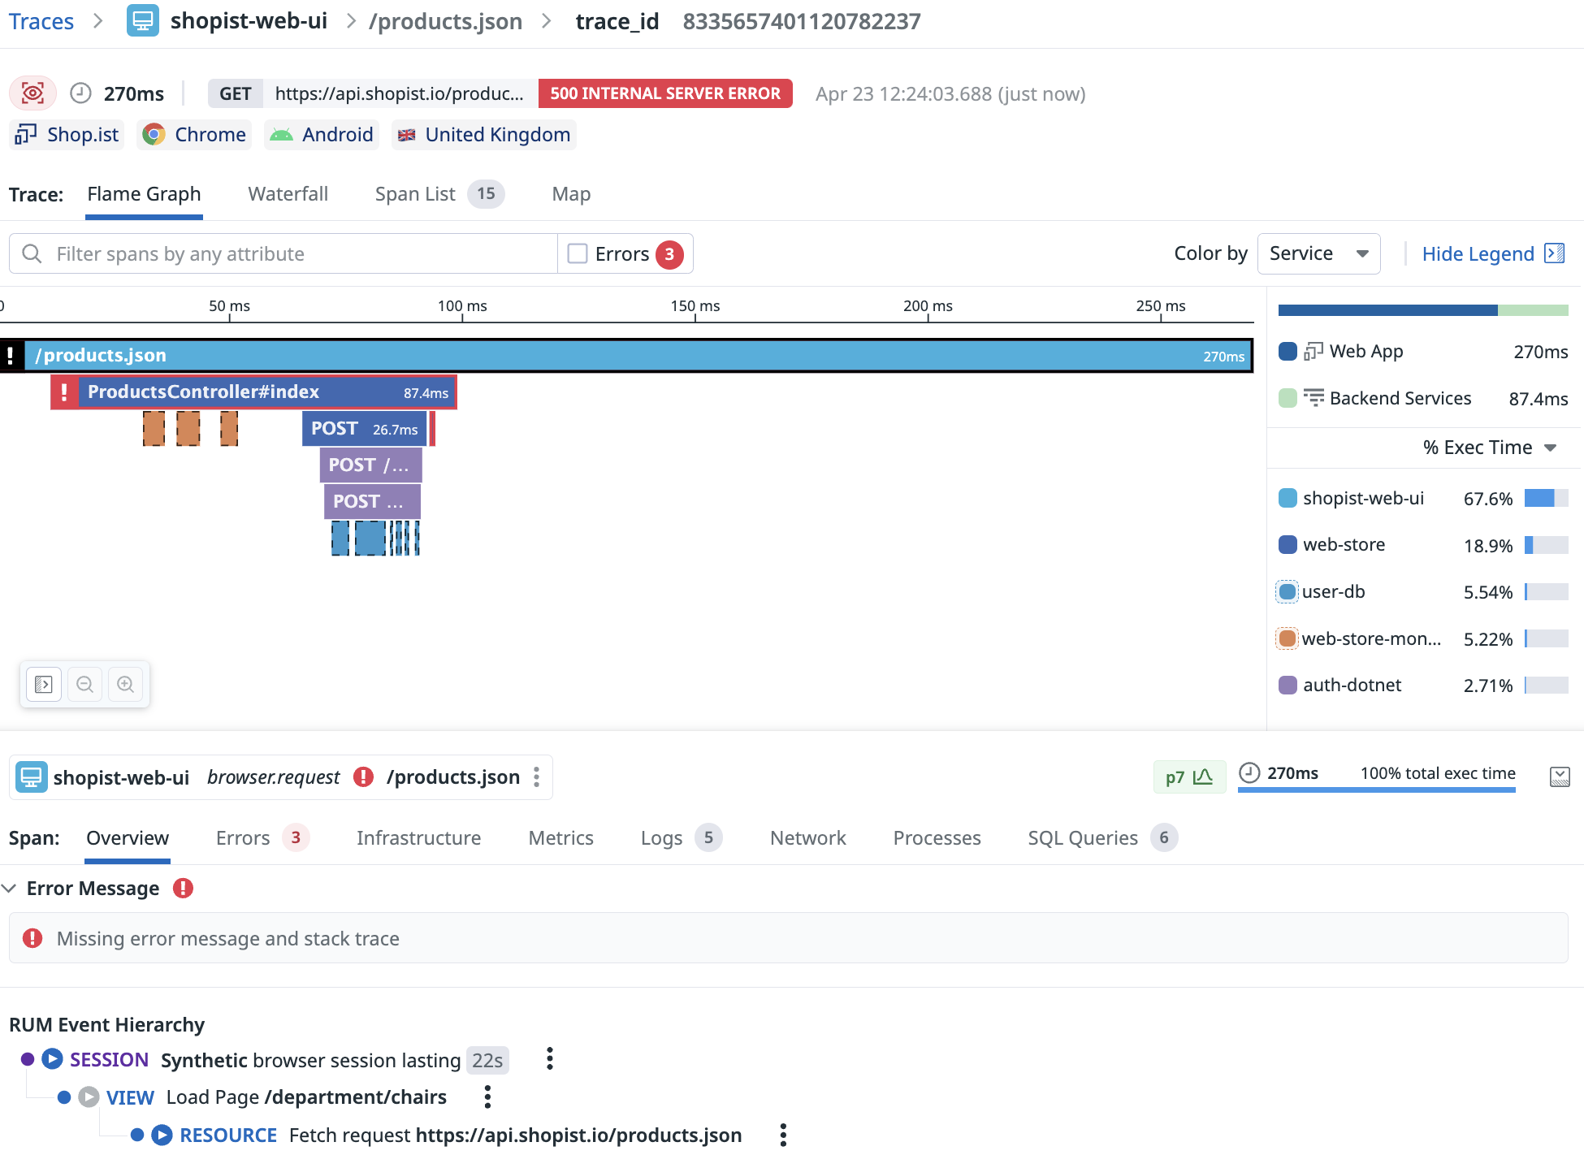Open options menu next to /products.json span
Viewport: 1584px width, 1155px height.
537,777
